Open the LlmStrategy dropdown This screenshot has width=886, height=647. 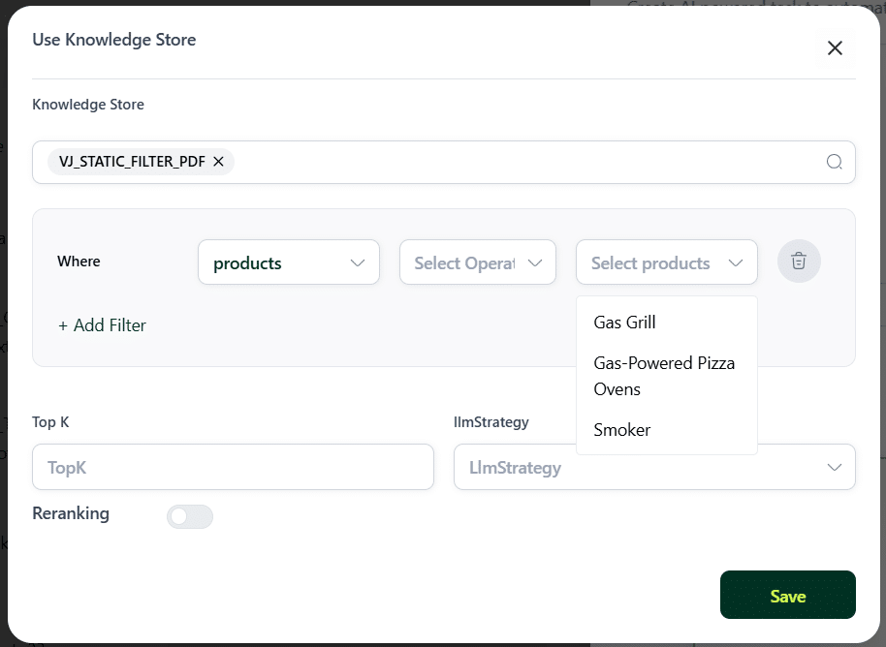pyautogui.click(x=654, y=467)
